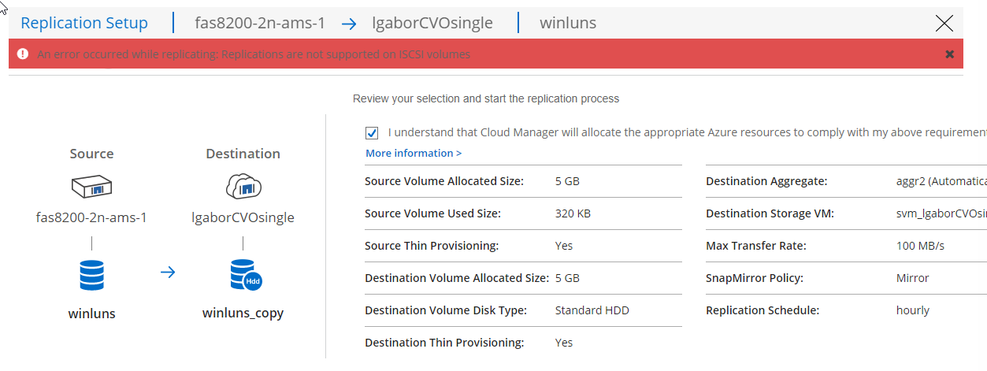
Task: Click fas8200-2n-ams-1 in the header
Action: 260,23
